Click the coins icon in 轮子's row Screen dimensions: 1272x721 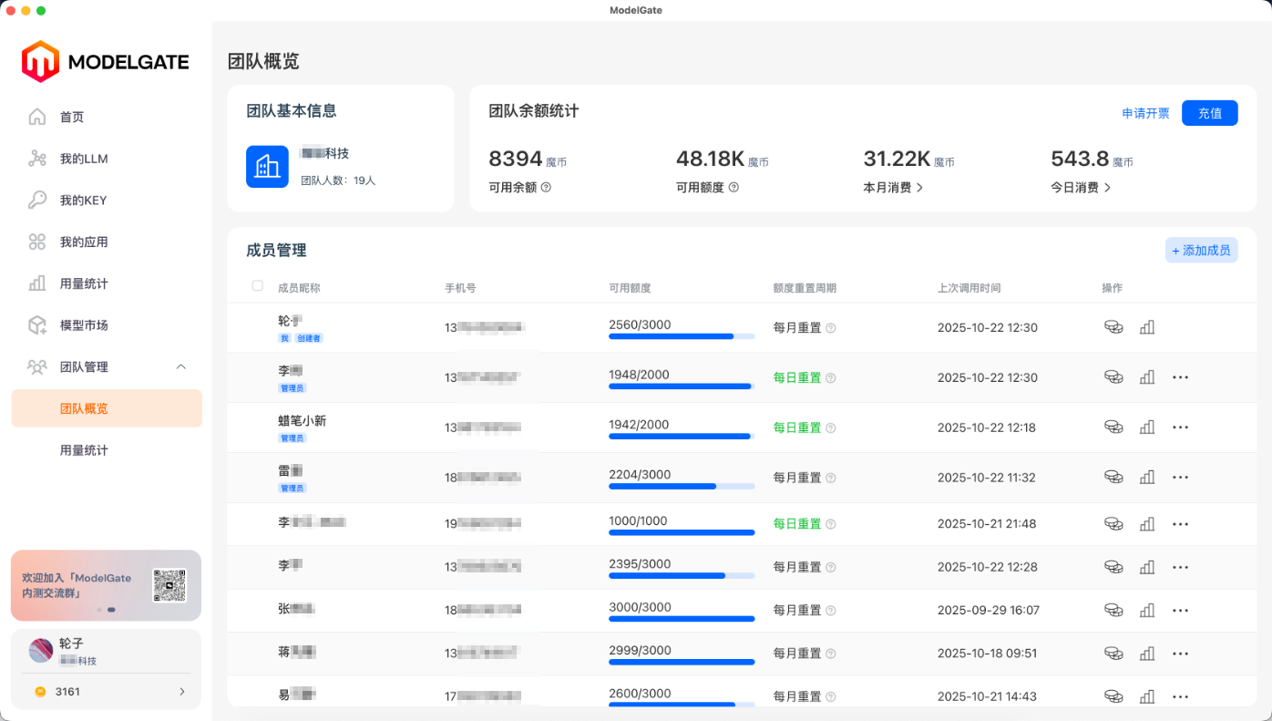click(x=1113, y=326)
